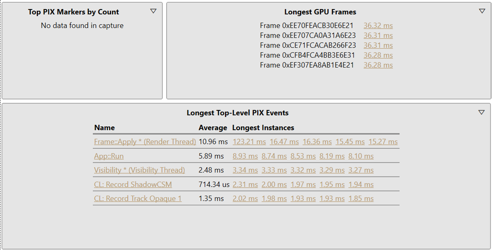Jump to the 2.31 ms Record ShadowCSM instance

(x=245, y=184)
